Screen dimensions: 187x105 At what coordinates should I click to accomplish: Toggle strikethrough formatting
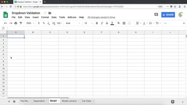[x=107, y=23]
